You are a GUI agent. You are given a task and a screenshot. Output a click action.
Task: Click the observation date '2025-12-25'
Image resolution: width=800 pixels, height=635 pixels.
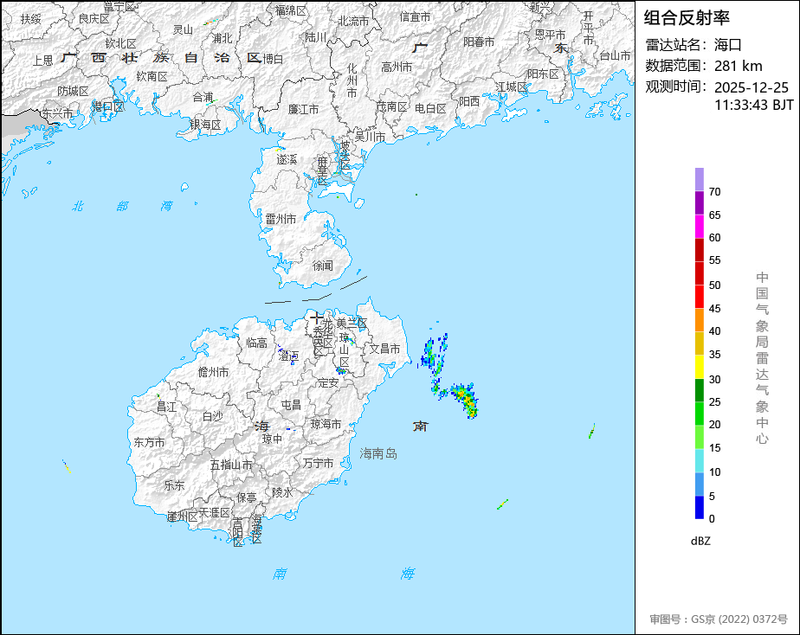(752, 87)
